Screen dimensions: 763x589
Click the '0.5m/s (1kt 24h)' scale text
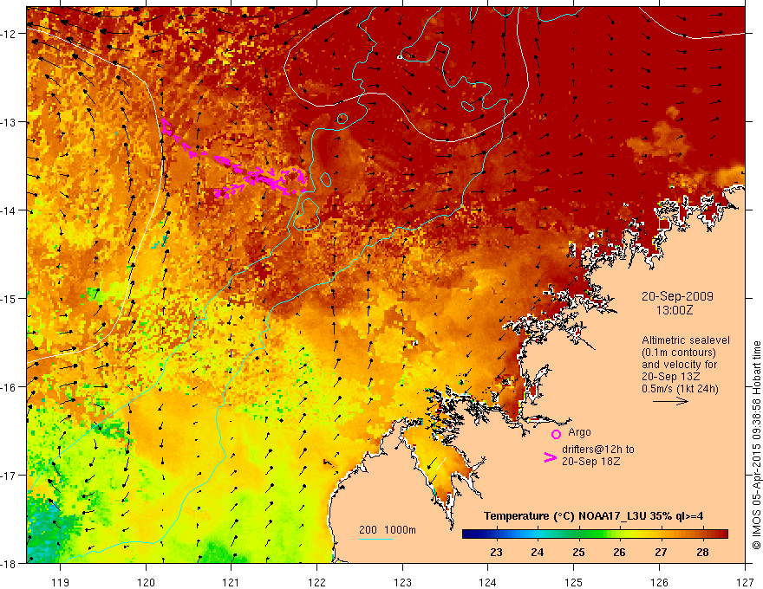(x=681, y=389)
